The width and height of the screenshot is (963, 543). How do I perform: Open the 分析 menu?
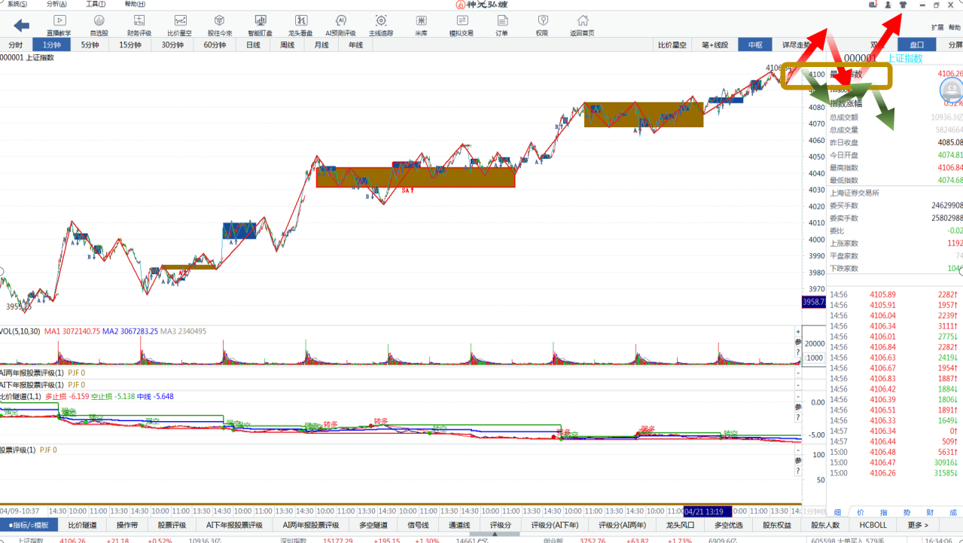(x=56, y=5)
